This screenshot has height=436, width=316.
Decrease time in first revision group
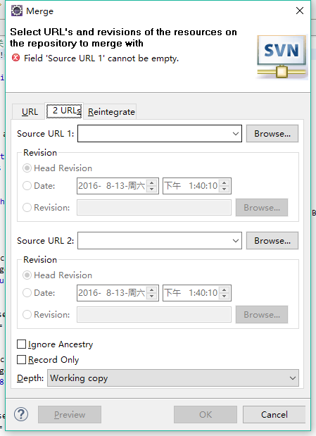tap(224, 189)
